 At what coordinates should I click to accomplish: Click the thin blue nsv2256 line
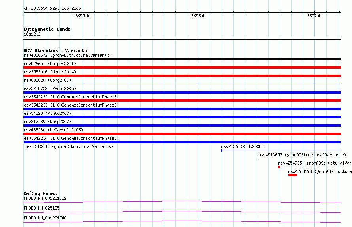[281, 150]
